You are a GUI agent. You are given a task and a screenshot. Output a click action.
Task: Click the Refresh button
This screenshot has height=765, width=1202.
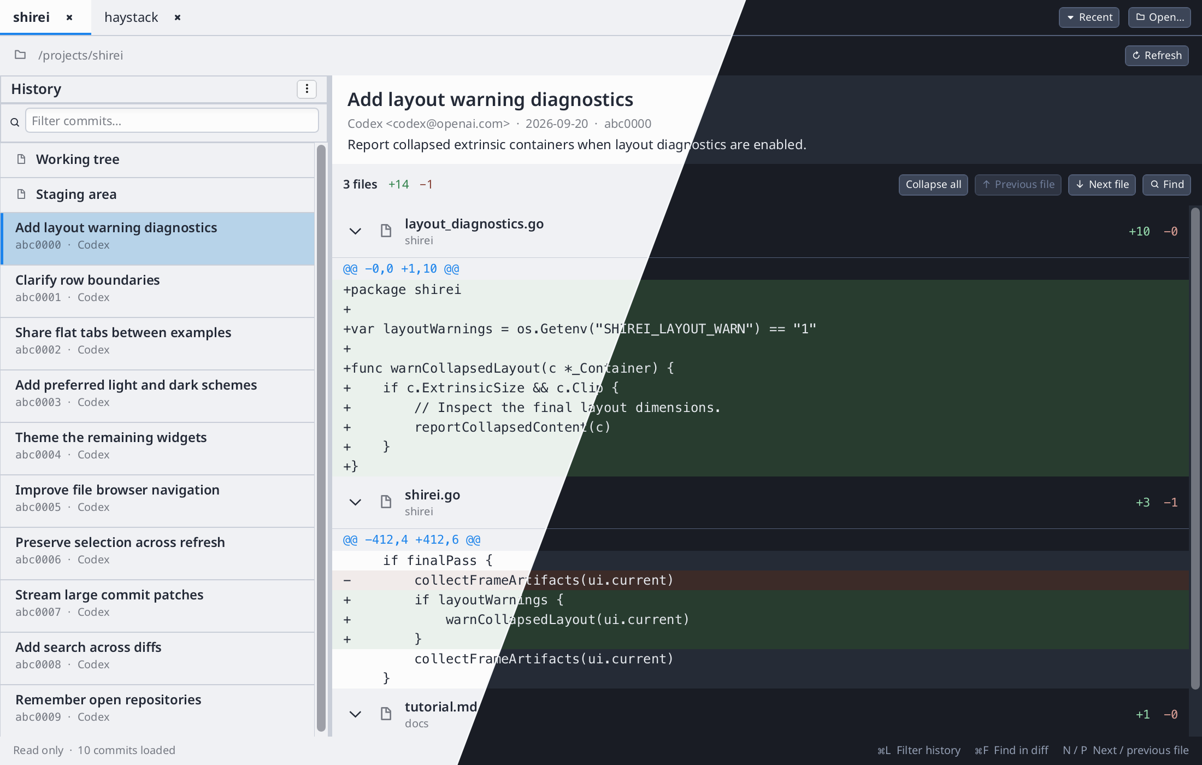pyautogui.click(x=1157, y=56)
